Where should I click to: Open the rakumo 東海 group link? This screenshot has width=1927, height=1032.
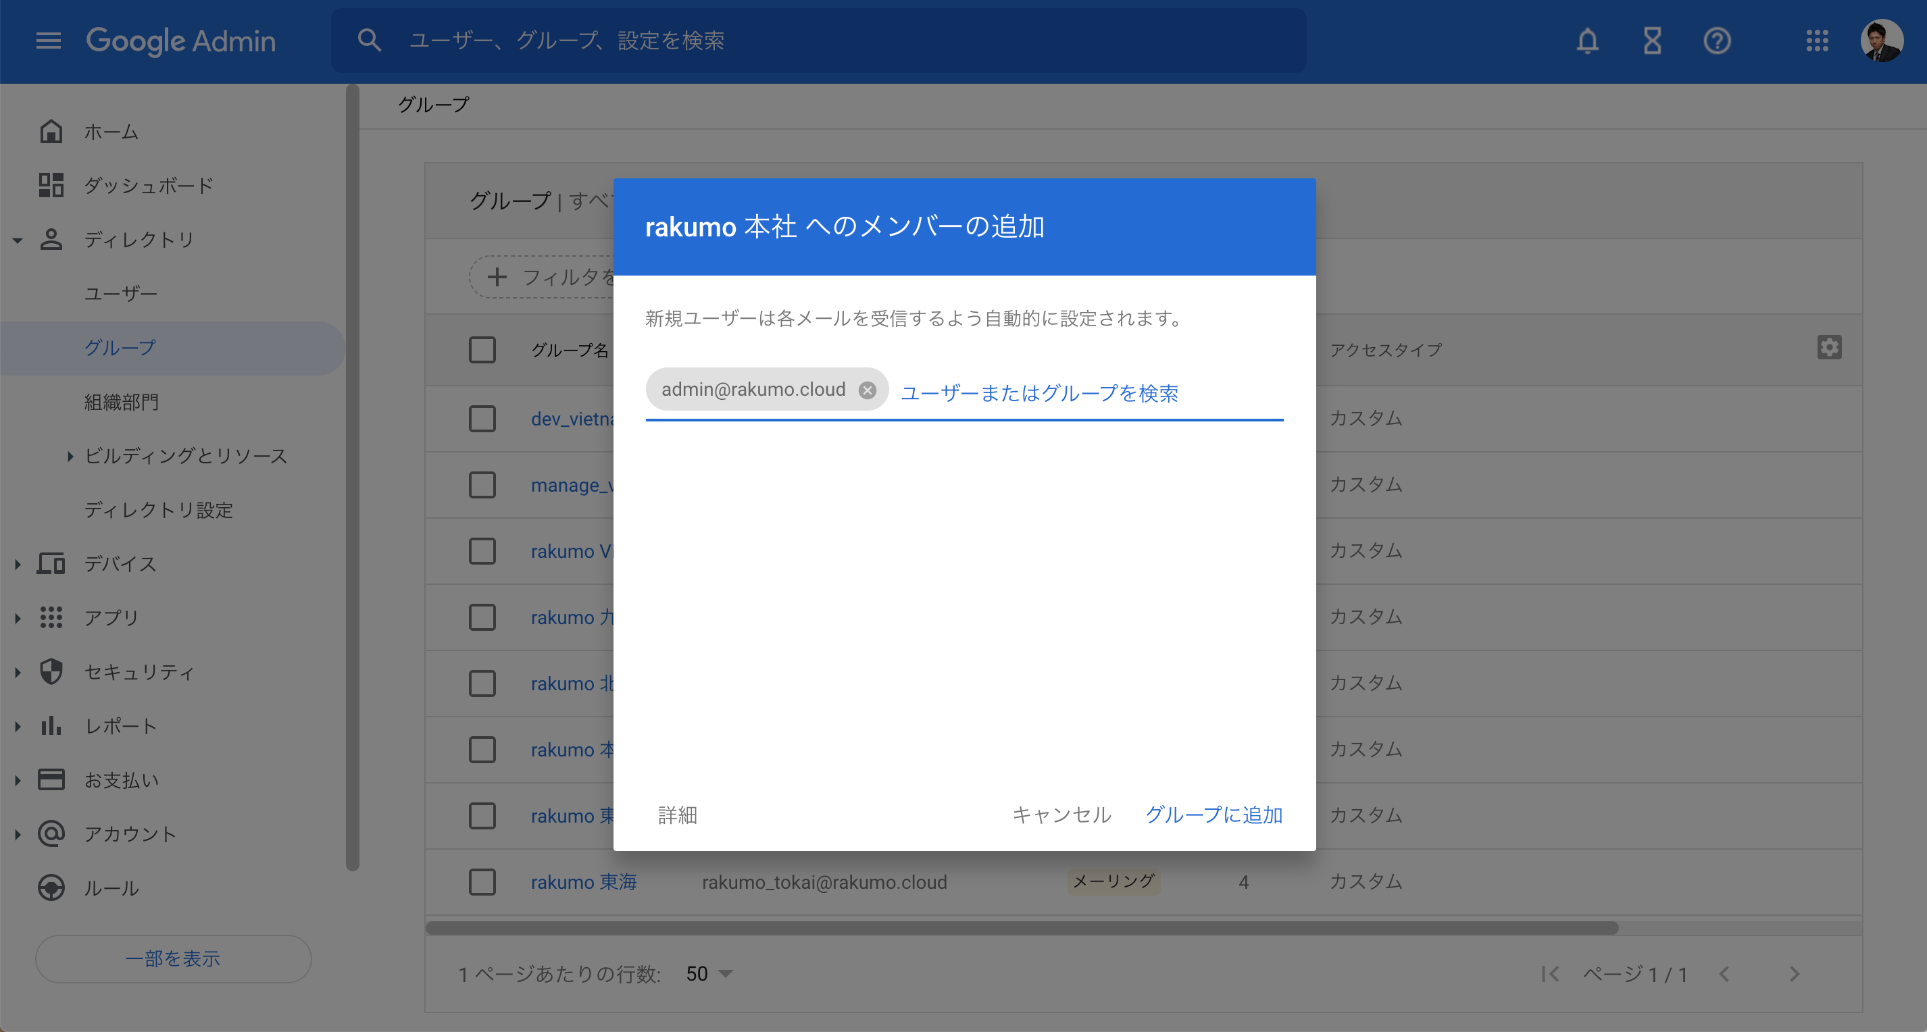tap(584, 881)
